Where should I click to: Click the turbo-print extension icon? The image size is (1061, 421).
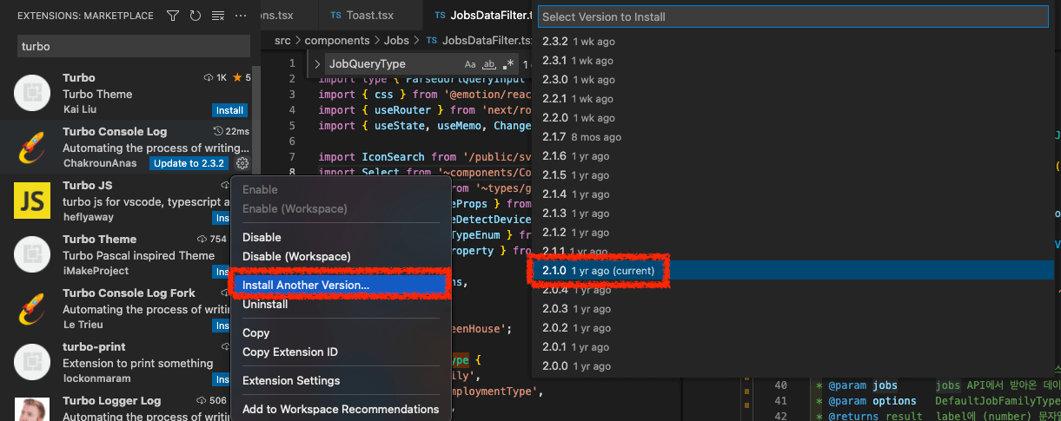coord(32,362)
